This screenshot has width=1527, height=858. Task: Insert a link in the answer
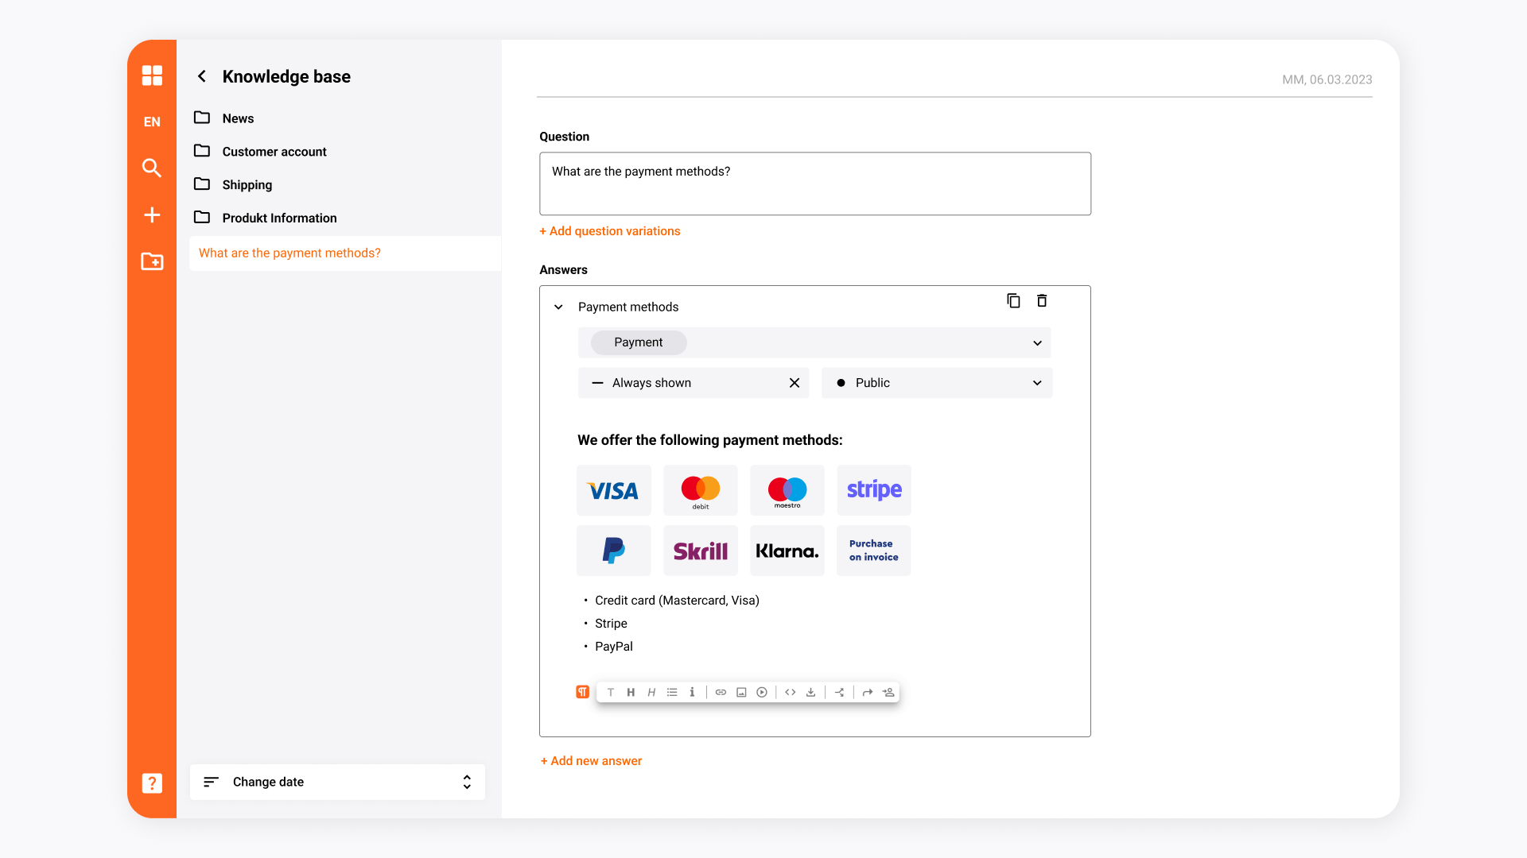pos(721,692)
